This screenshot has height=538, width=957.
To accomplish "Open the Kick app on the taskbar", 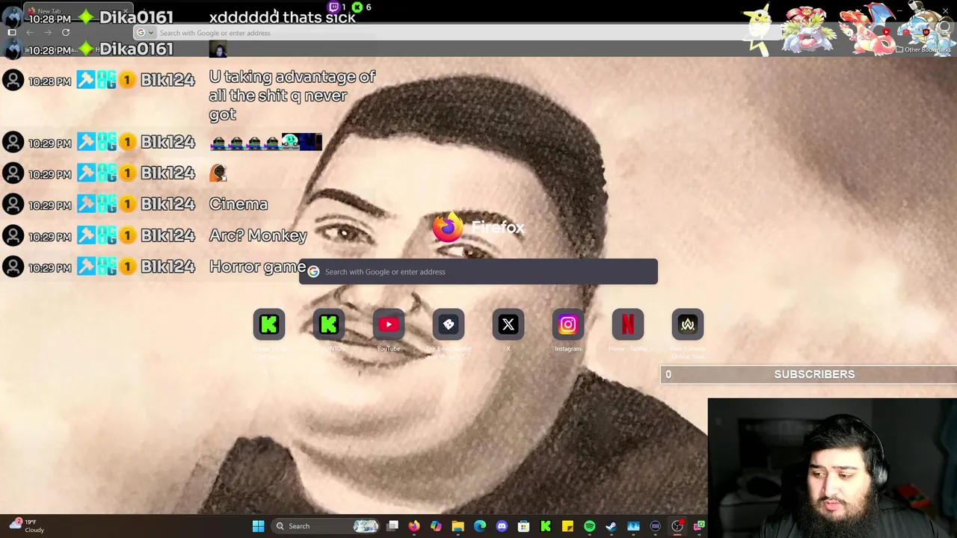I will (546, 526).
